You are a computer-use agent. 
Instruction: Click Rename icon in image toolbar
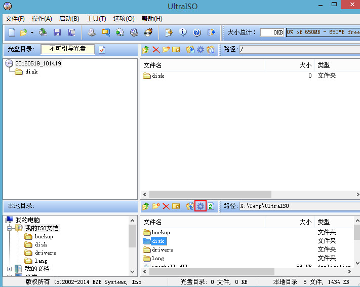pos(176,50)
